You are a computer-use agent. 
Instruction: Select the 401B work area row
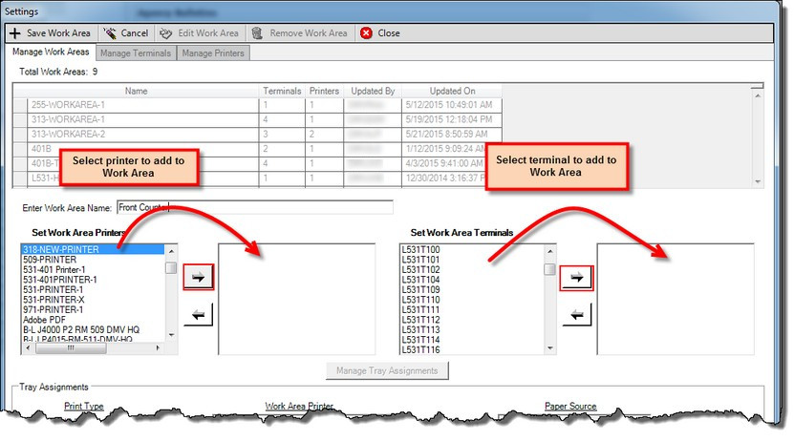click(257, 149)
